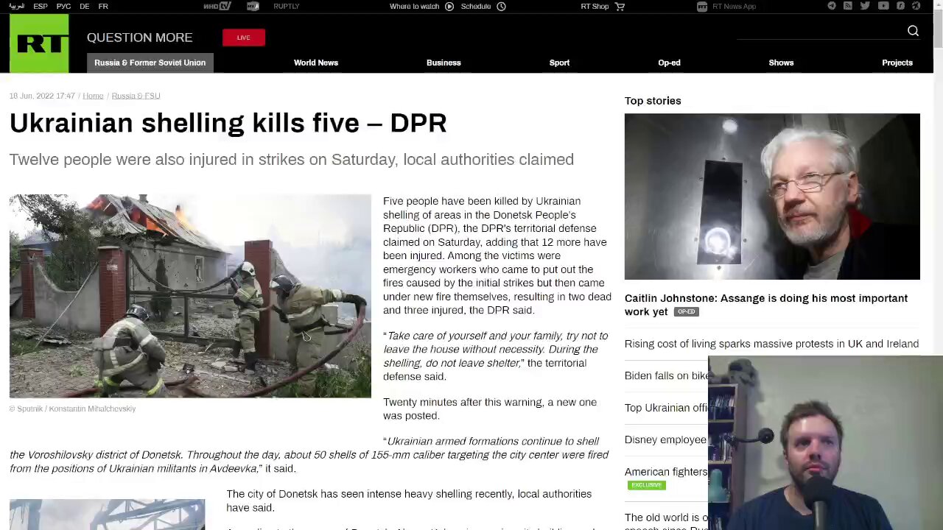Click the RT Shop text link
Viewport: 943px width, 530px height.
click(595, 6)
